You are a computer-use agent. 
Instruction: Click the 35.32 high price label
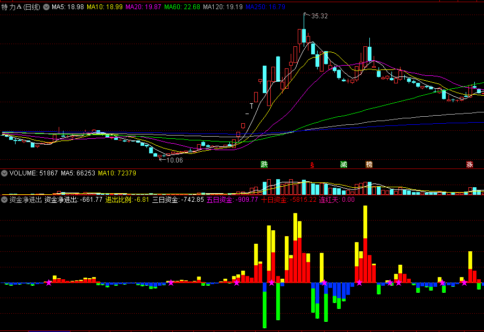[x=319, y=16]
